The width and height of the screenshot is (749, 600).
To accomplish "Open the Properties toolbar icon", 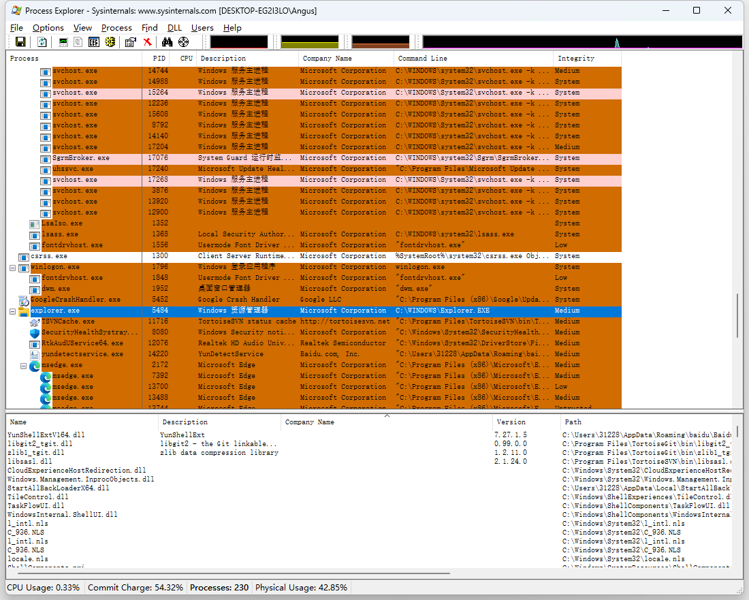I will (131, 42).
